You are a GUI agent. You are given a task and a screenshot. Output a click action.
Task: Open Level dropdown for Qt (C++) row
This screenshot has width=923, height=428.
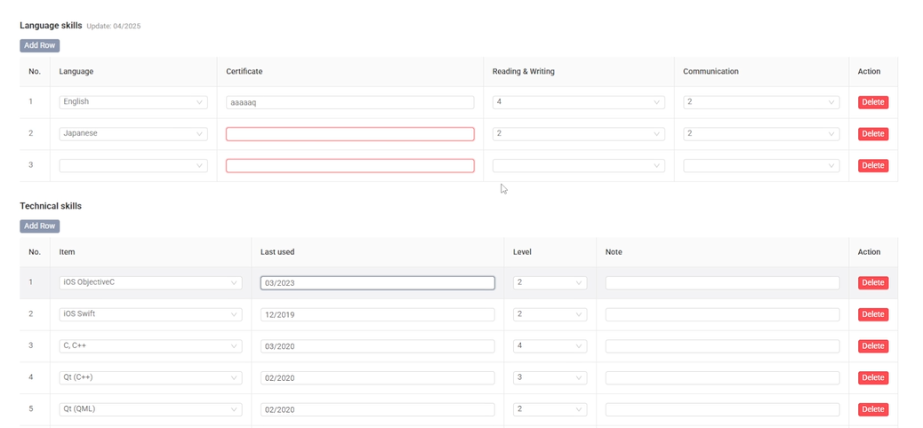pyautogui.click(x=550, y=377)
